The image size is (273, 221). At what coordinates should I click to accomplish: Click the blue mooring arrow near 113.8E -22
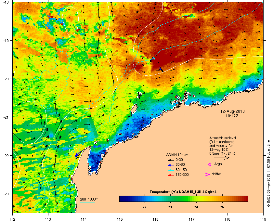[78, 154]
